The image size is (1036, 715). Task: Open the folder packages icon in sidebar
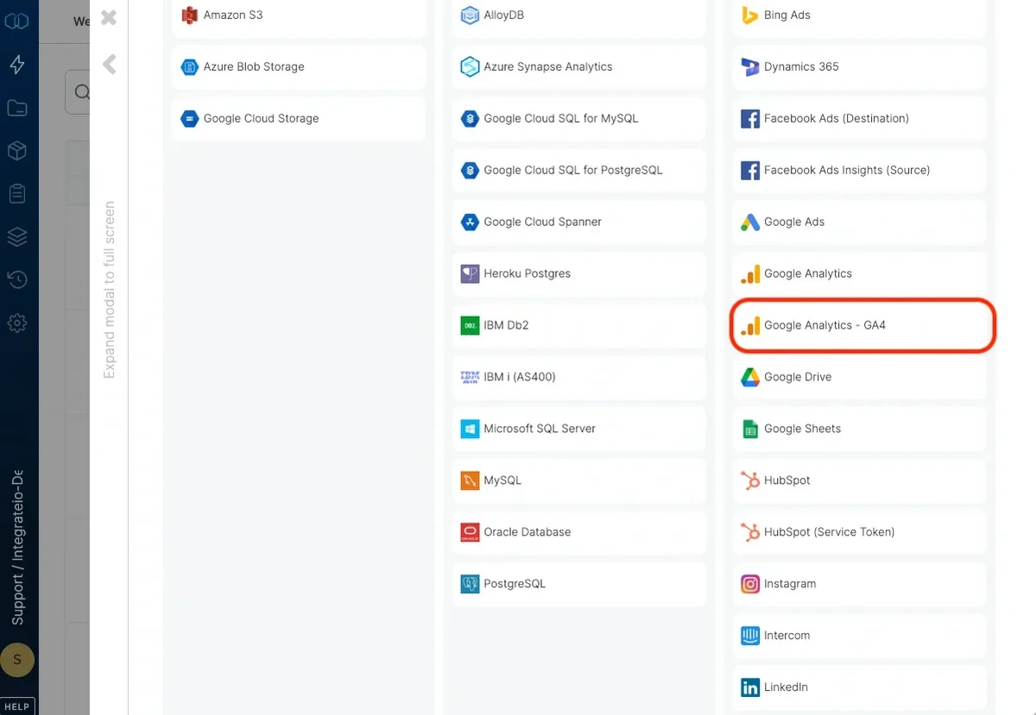pos(18,107)
